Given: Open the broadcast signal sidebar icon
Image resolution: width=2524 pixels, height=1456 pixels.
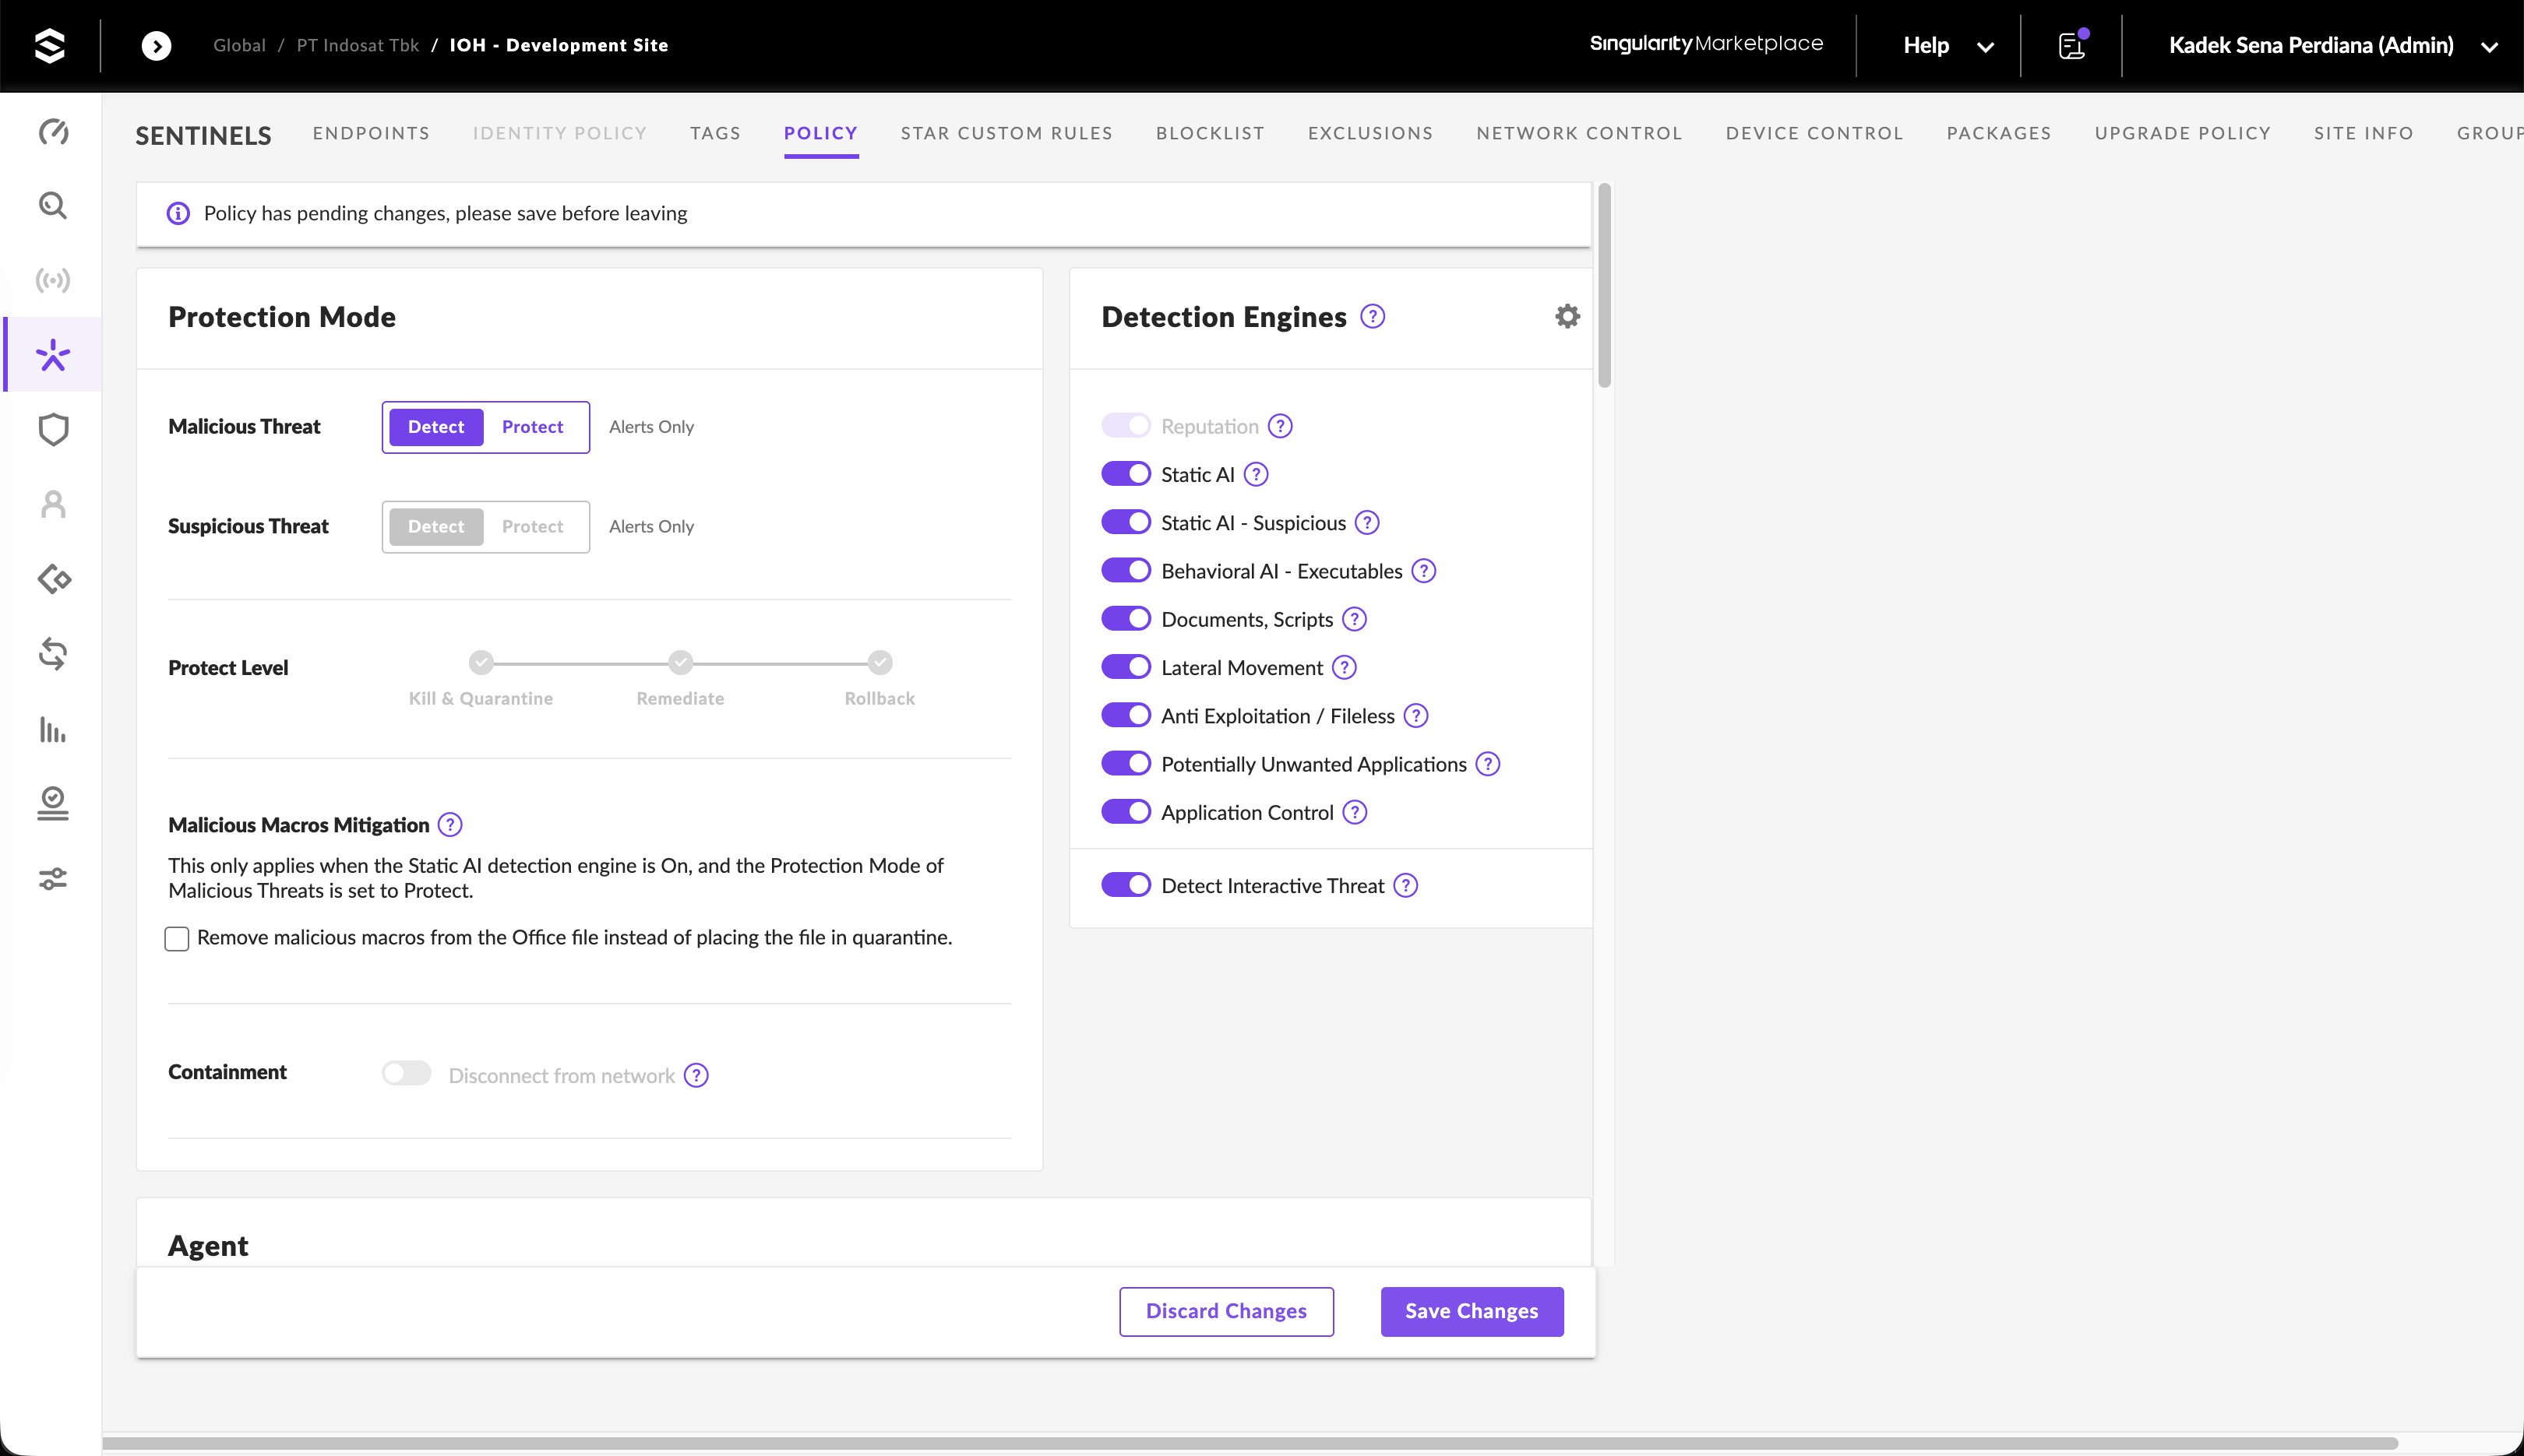Looking at the screenshot, I should click(x=53, y=280).
